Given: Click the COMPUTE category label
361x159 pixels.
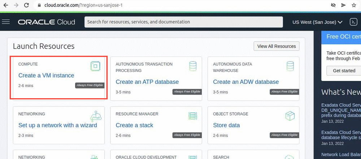Looking at the screenshot, I should (28, 64).
